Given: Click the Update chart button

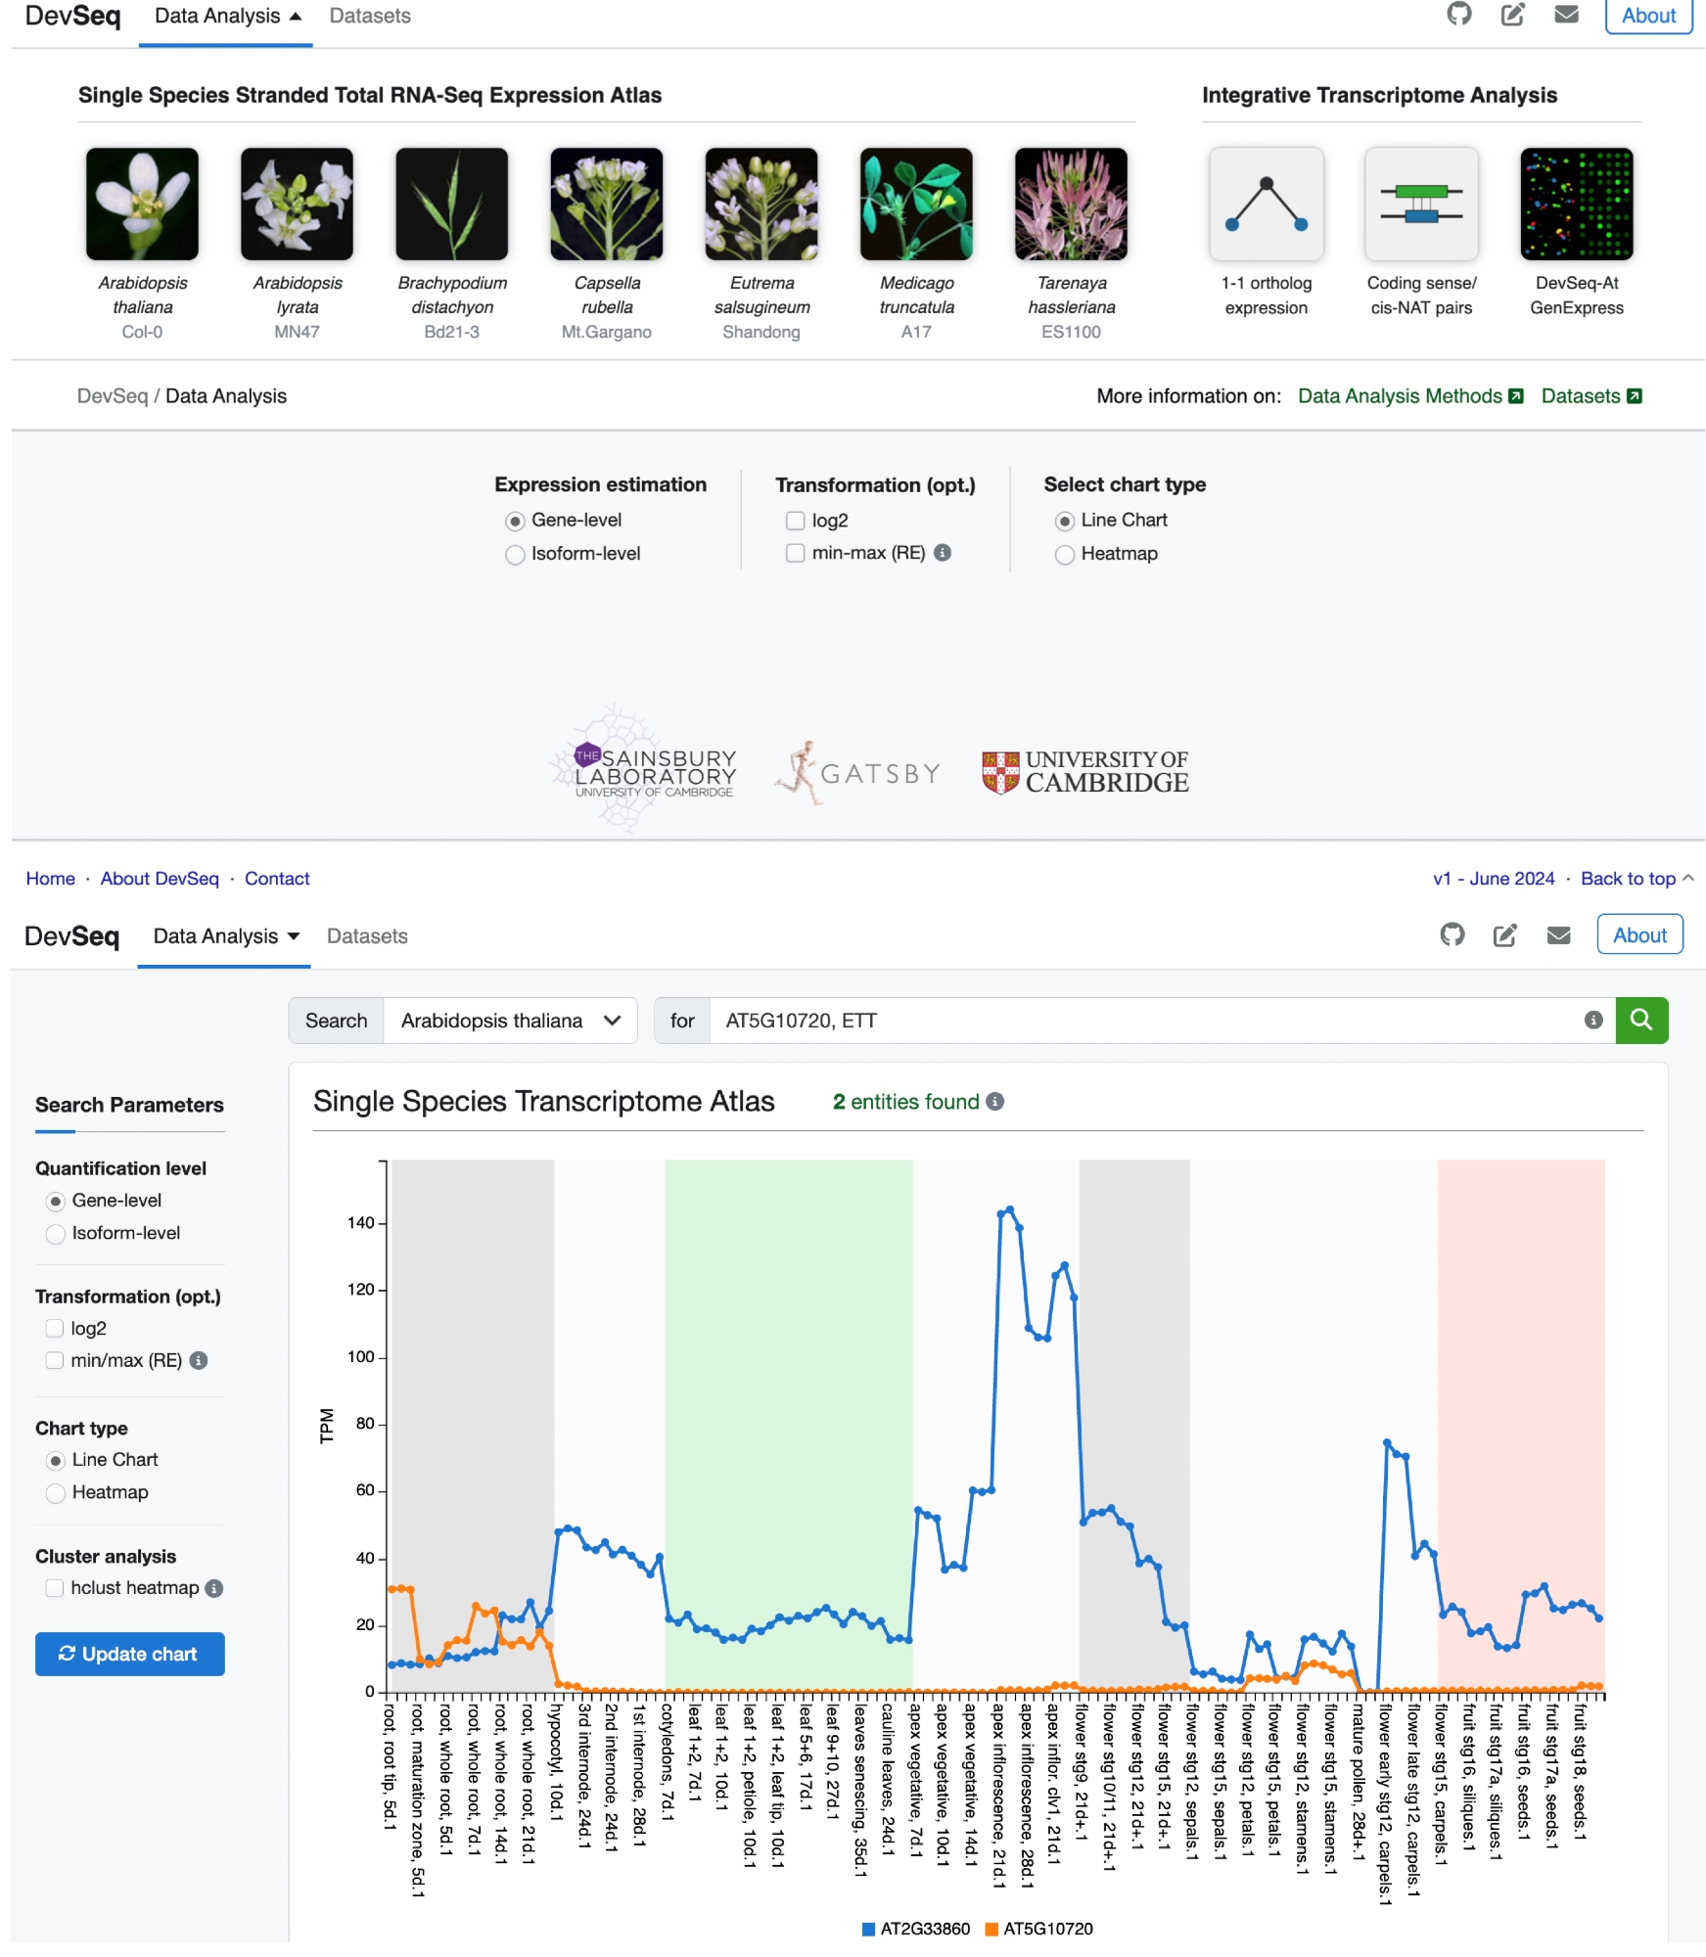Looking at the screenshot, I should 129,1654.
